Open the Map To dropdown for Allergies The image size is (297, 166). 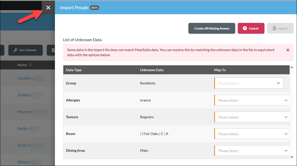point(252,100)
